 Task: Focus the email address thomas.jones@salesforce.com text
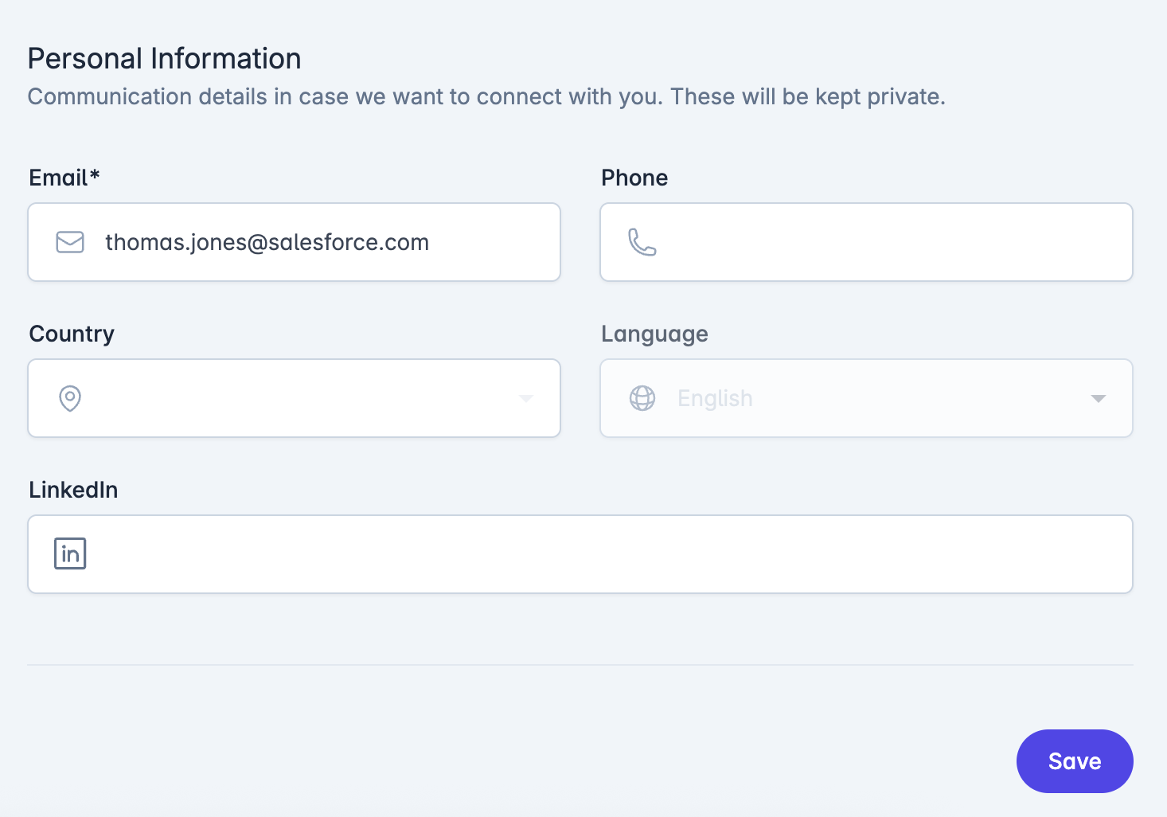[267, 242]
